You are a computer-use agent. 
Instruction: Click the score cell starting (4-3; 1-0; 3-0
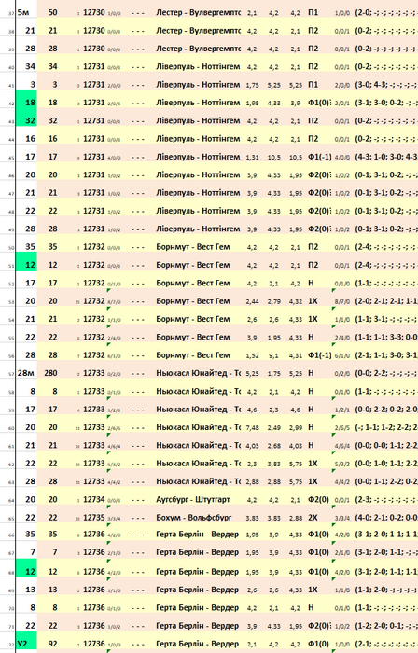click(x=386, y=157)
